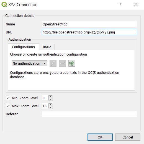
Task: Click the QGIS logo in title bar
Action: click(4, 4)
